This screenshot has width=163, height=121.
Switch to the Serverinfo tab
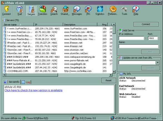click(x=12, y=82)
